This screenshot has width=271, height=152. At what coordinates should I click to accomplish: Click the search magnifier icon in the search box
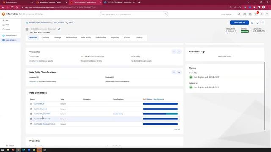point(166,14)
